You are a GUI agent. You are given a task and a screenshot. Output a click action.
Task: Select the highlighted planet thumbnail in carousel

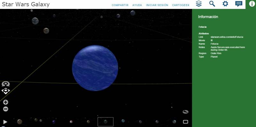coord(106,122)
